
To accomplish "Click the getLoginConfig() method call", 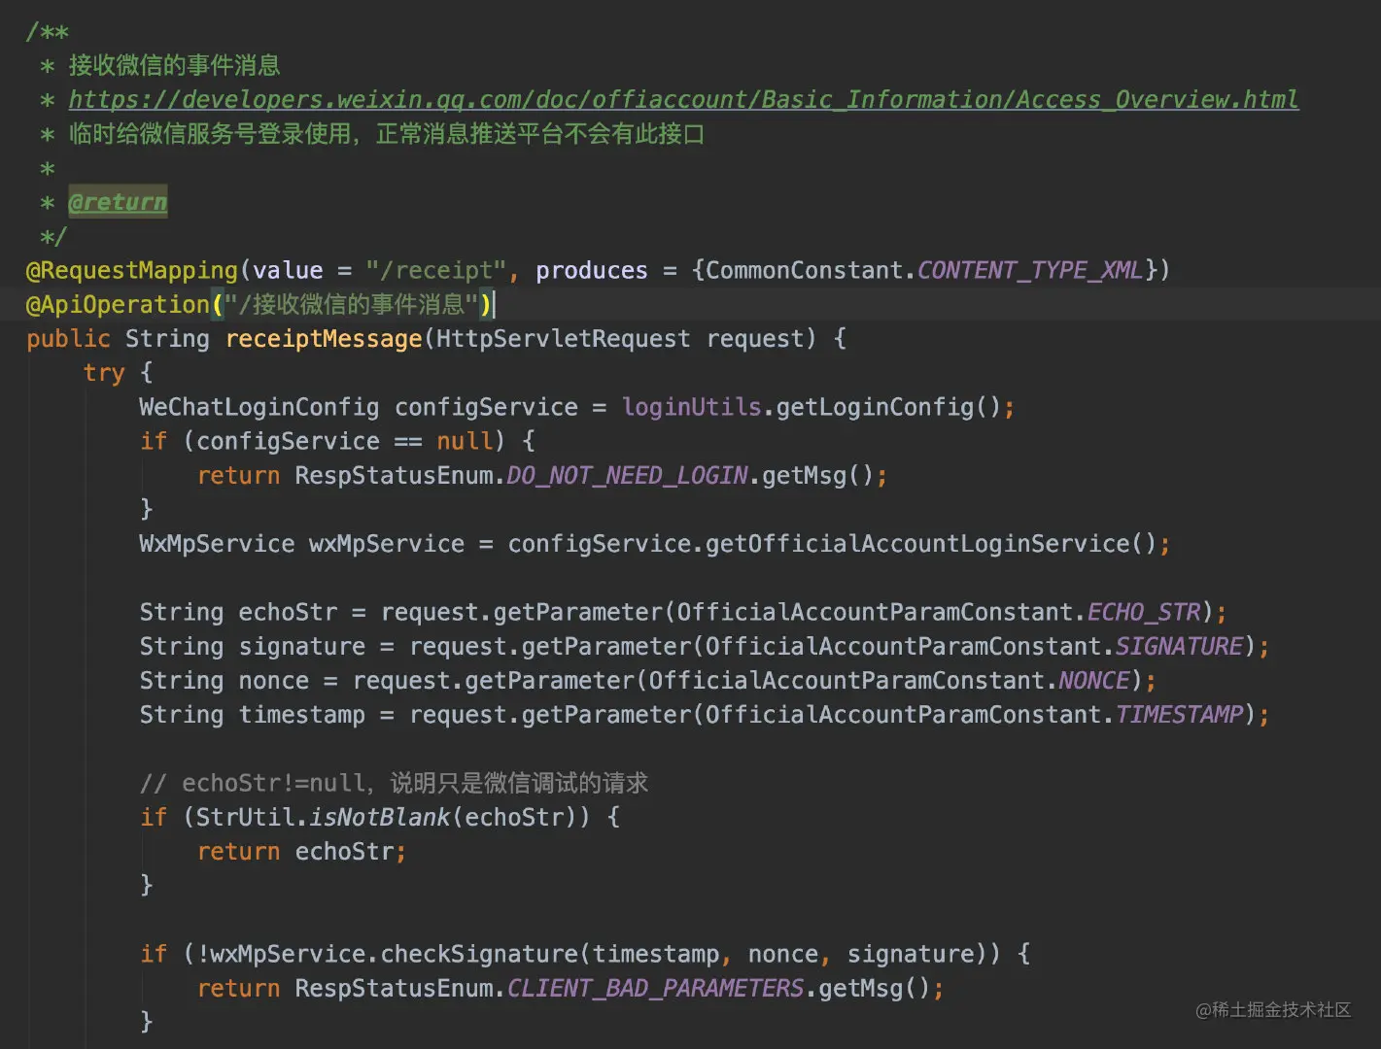I will (x=888, y=407).
